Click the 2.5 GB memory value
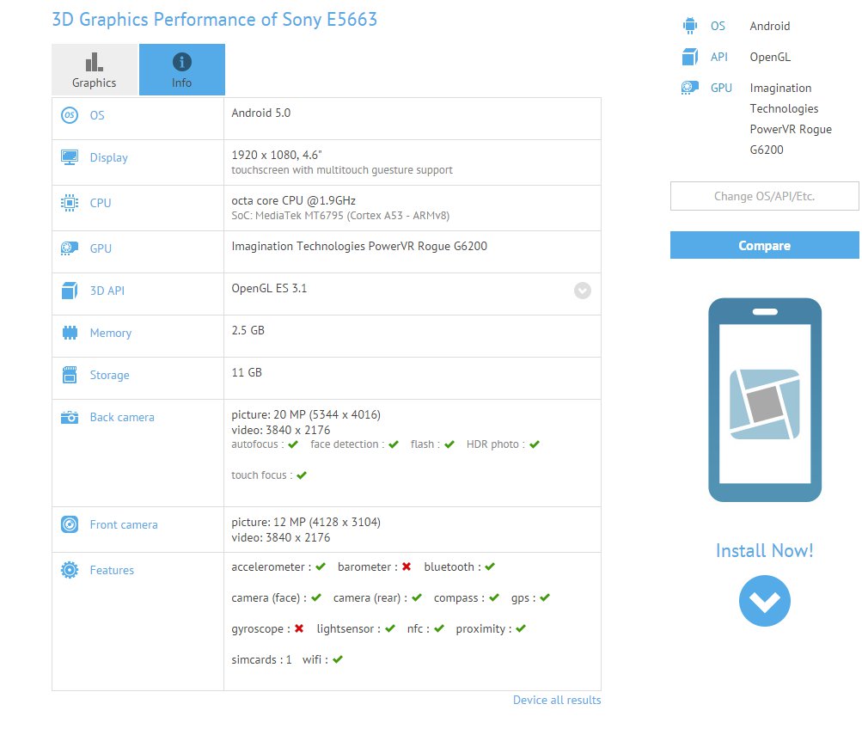This screenshot has width=862, height=741. [x=248, y=330]
